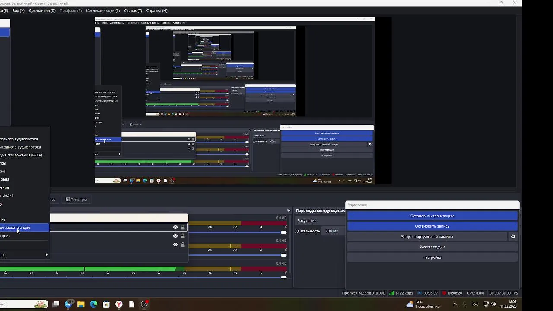Open the Сервис (T) menu
The width and height of the screenshot is (553, 311).
[x=133, y=10]
